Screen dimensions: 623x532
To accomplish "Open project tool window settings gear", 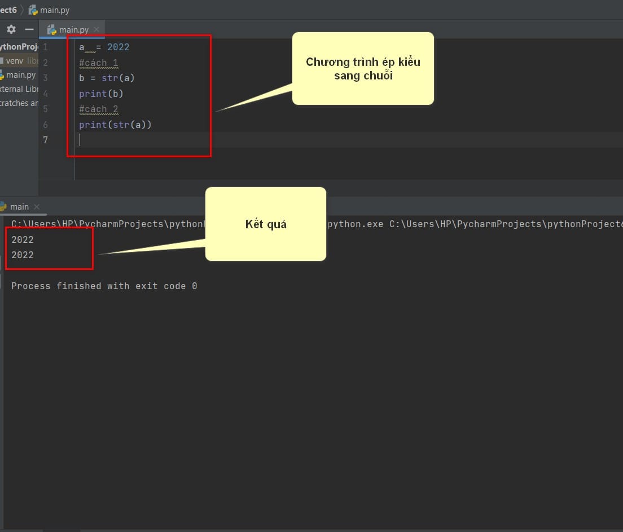I will (11, 29).
